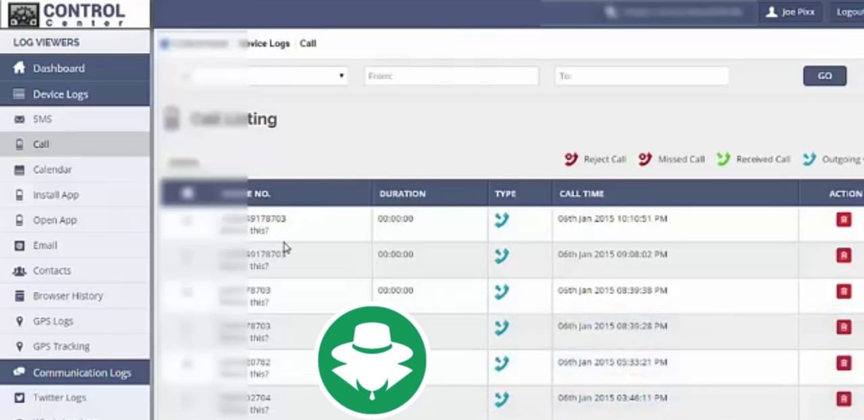The height and width of the screenshot is (420, 864).
Task: Click the delete icon for the 09:08:02 PM call
Action: coord(843,256)
